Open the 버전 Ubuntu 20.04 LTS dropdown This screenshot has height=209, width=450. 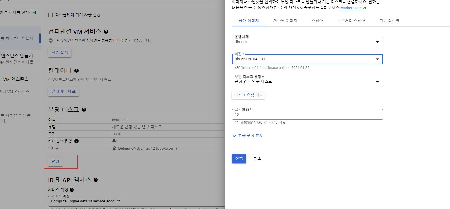pyautogui.click(x=307, y=59)
